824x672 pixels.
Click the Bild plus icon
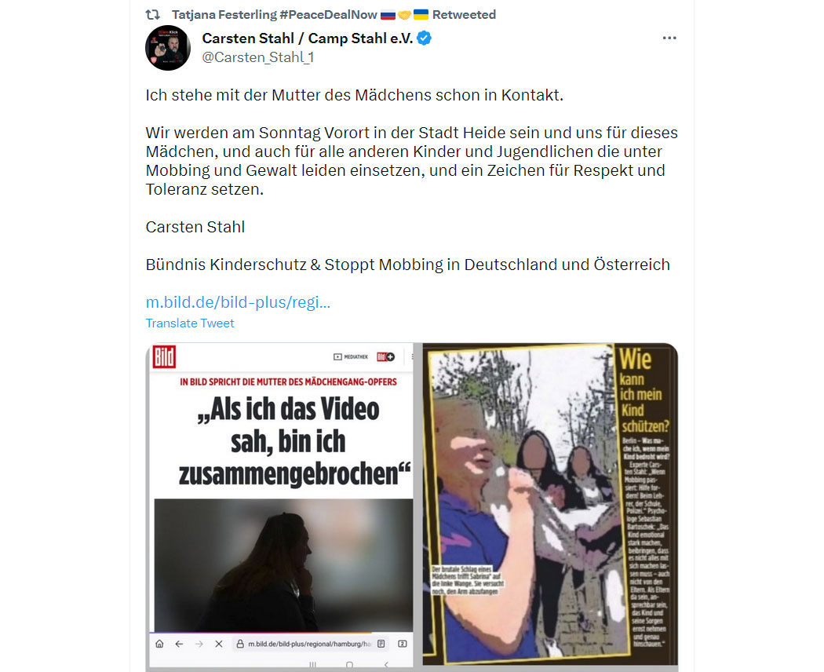[386, 357]
